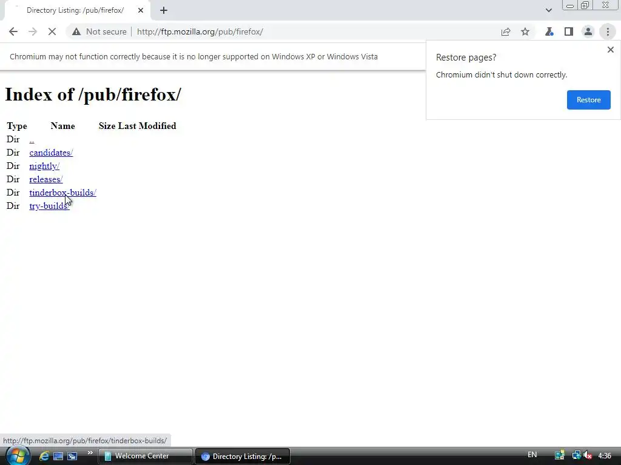This screenshot has height=465, width=621.
Task: Click the Last Modified column header
Action: [147, 126]
